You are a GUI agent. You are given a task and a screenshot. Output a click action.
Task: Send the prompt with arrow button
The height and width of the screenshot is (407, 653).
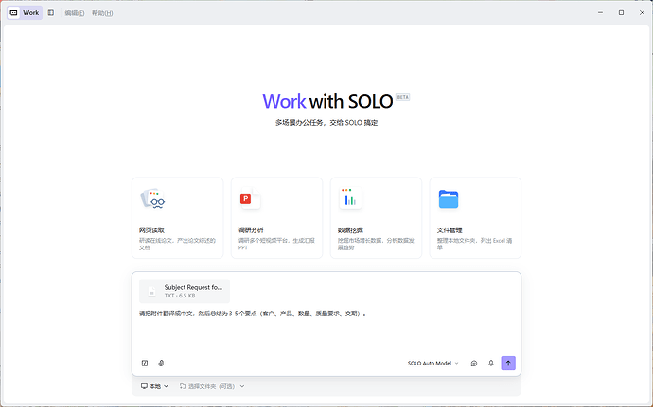click(x=508, y=363)
